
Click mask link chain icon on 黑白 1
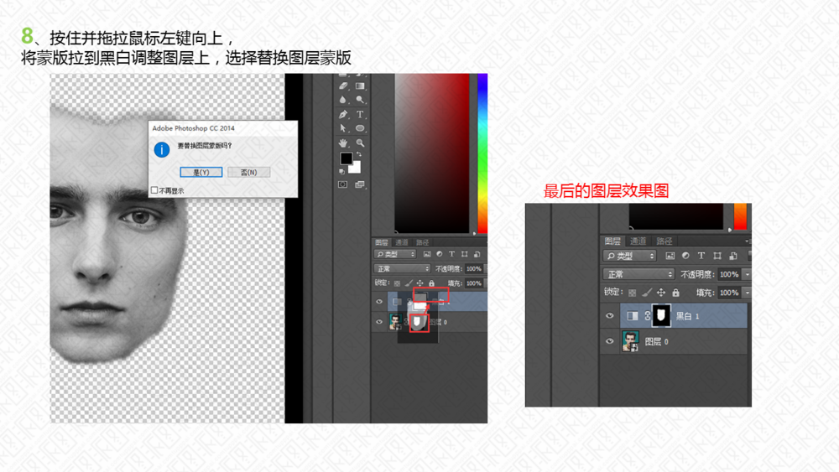tap(648, 316)
